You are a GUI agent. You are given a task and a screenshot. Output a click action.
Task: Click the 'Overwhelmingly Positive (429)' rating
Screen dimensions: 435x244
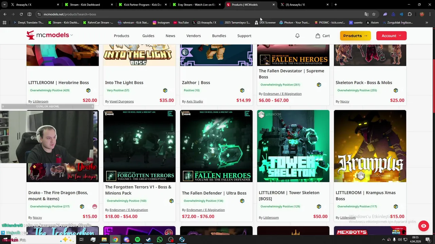tap(50, 90)
